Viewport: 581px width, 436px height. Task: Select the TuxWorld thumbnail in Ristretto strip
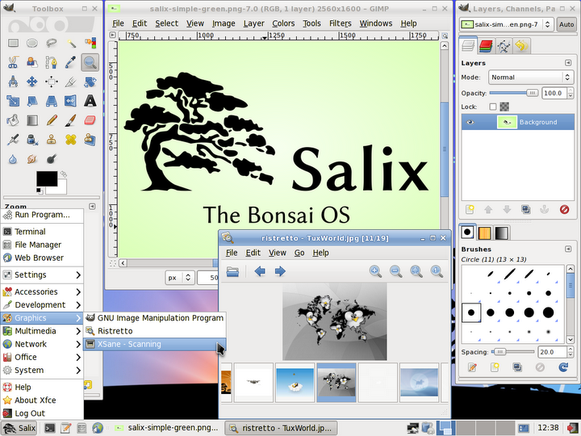[336, 383]
